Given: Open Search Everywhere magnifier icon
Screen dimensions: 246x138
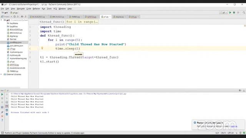Looking at the screenshot, I should pos(244,13).
